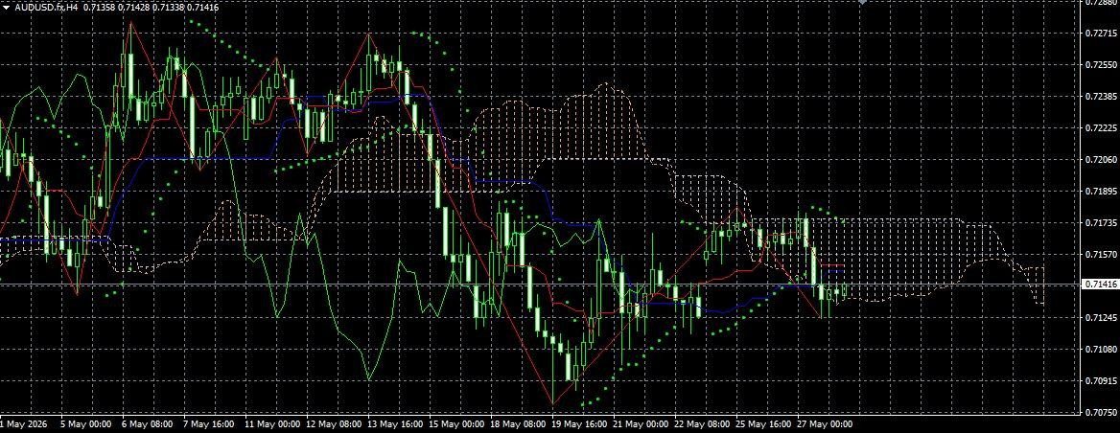
Task: Click the 6 May 08:00 time label
Action: click(147, 423)
